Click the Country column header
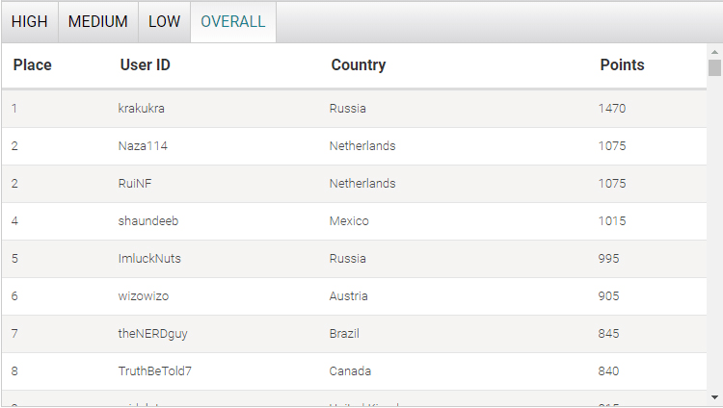Image resolution: width=723 pixels, height=408 pixels. (x=359, y=64)
